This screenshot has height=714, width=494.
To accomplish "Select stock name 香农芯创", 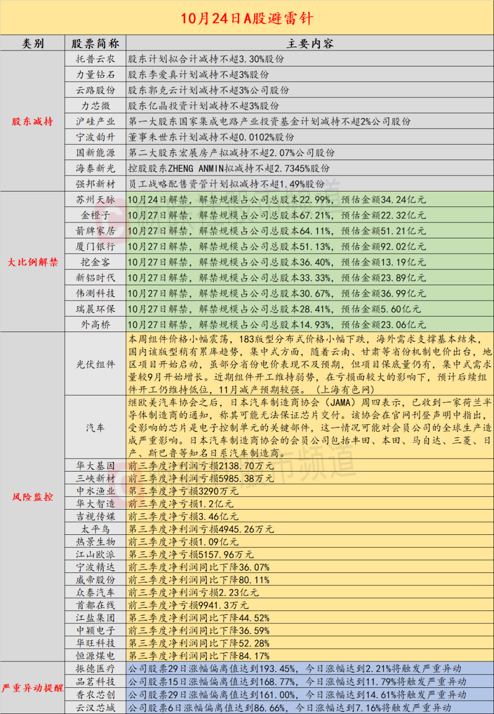I will pos(95,694).
